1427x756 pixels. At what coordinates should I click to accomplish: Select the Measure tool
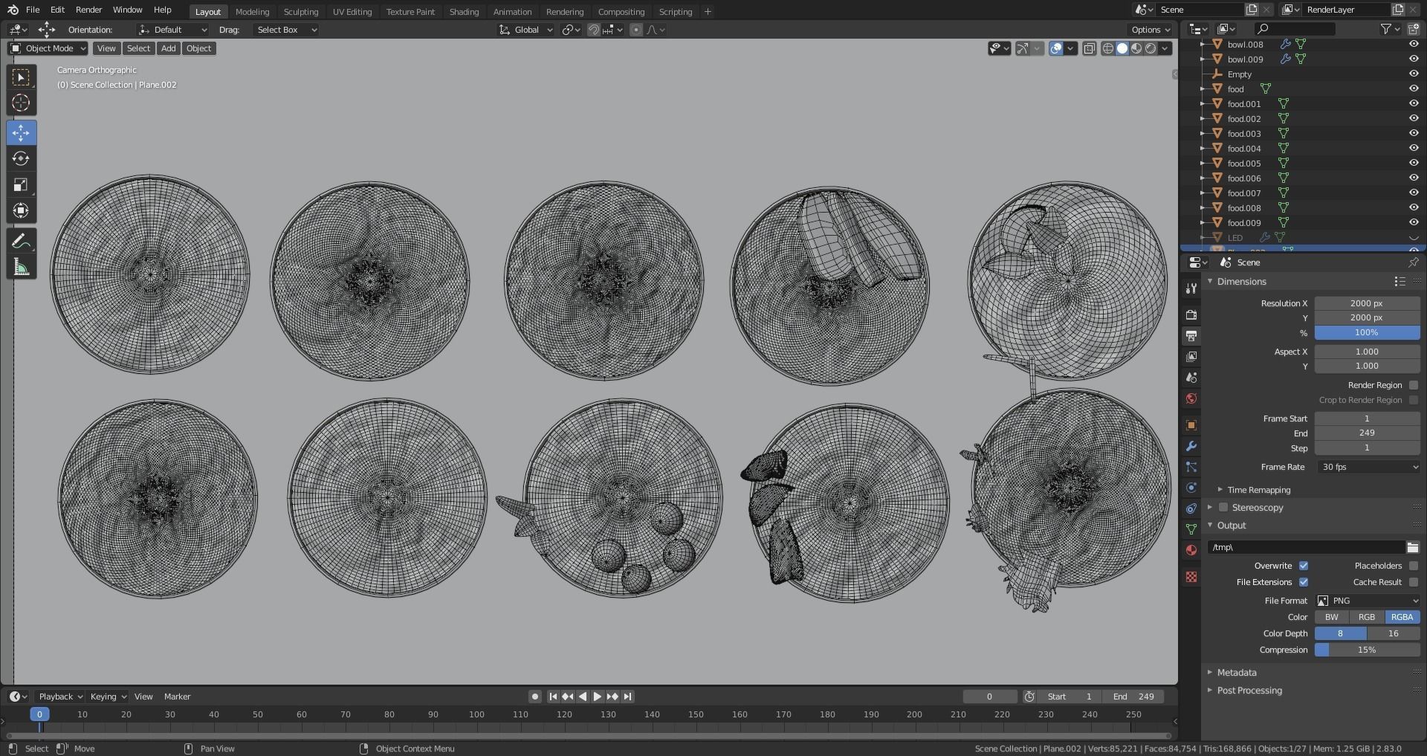21,267
